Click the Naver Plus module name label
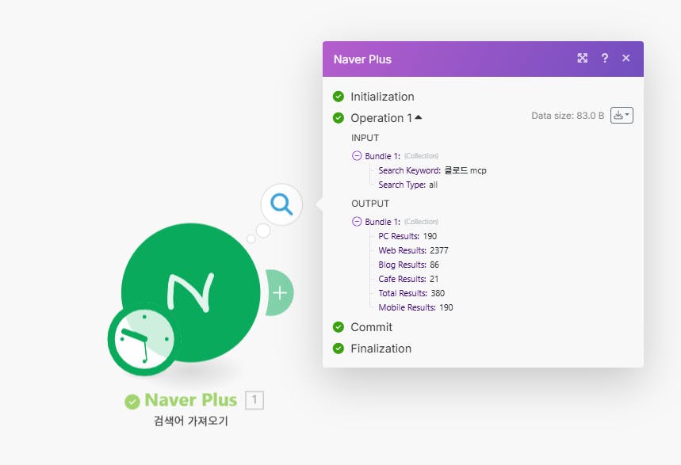The height and width of the screenshot is (465, 681). tap(190, 400)
